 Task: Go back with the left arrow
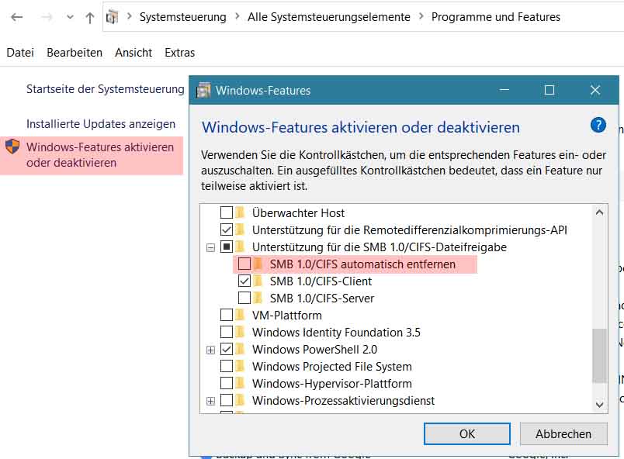(x=17, y=17)
